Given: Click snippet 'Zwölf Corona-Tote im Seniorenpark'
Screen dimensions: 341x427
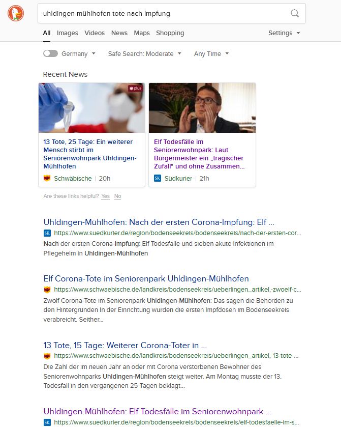Looking at the screenshot, I should point(168,310).
